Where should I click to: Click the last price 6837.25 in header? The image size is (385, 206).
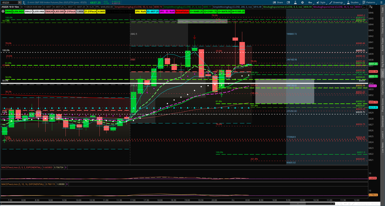coord(95,3)
